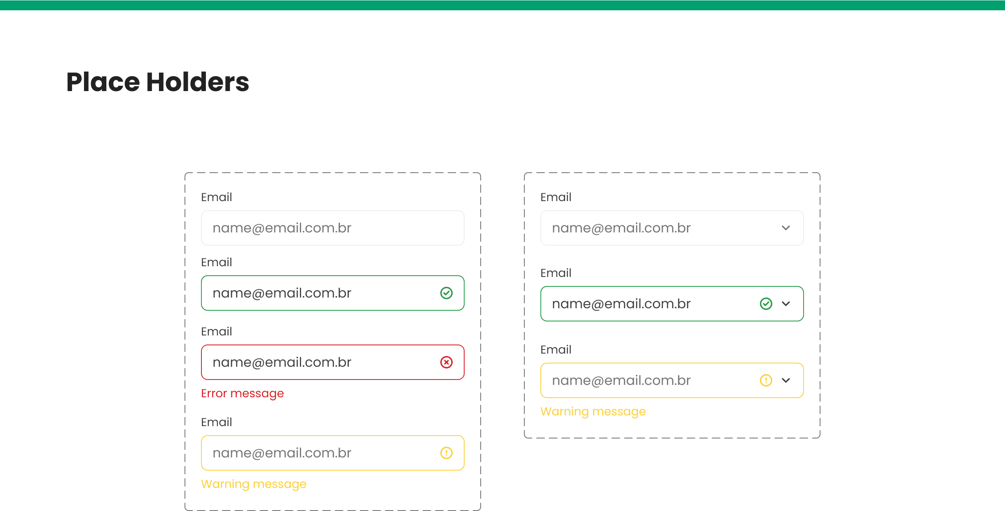This screenshot has height=511, width=1005.
Task: Click the Place Holders heading
Action: click(x=157, y=82)
